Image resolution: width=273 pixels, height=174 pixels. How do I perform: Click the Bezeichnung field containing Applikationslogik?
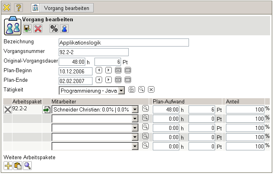pos(123,42)
